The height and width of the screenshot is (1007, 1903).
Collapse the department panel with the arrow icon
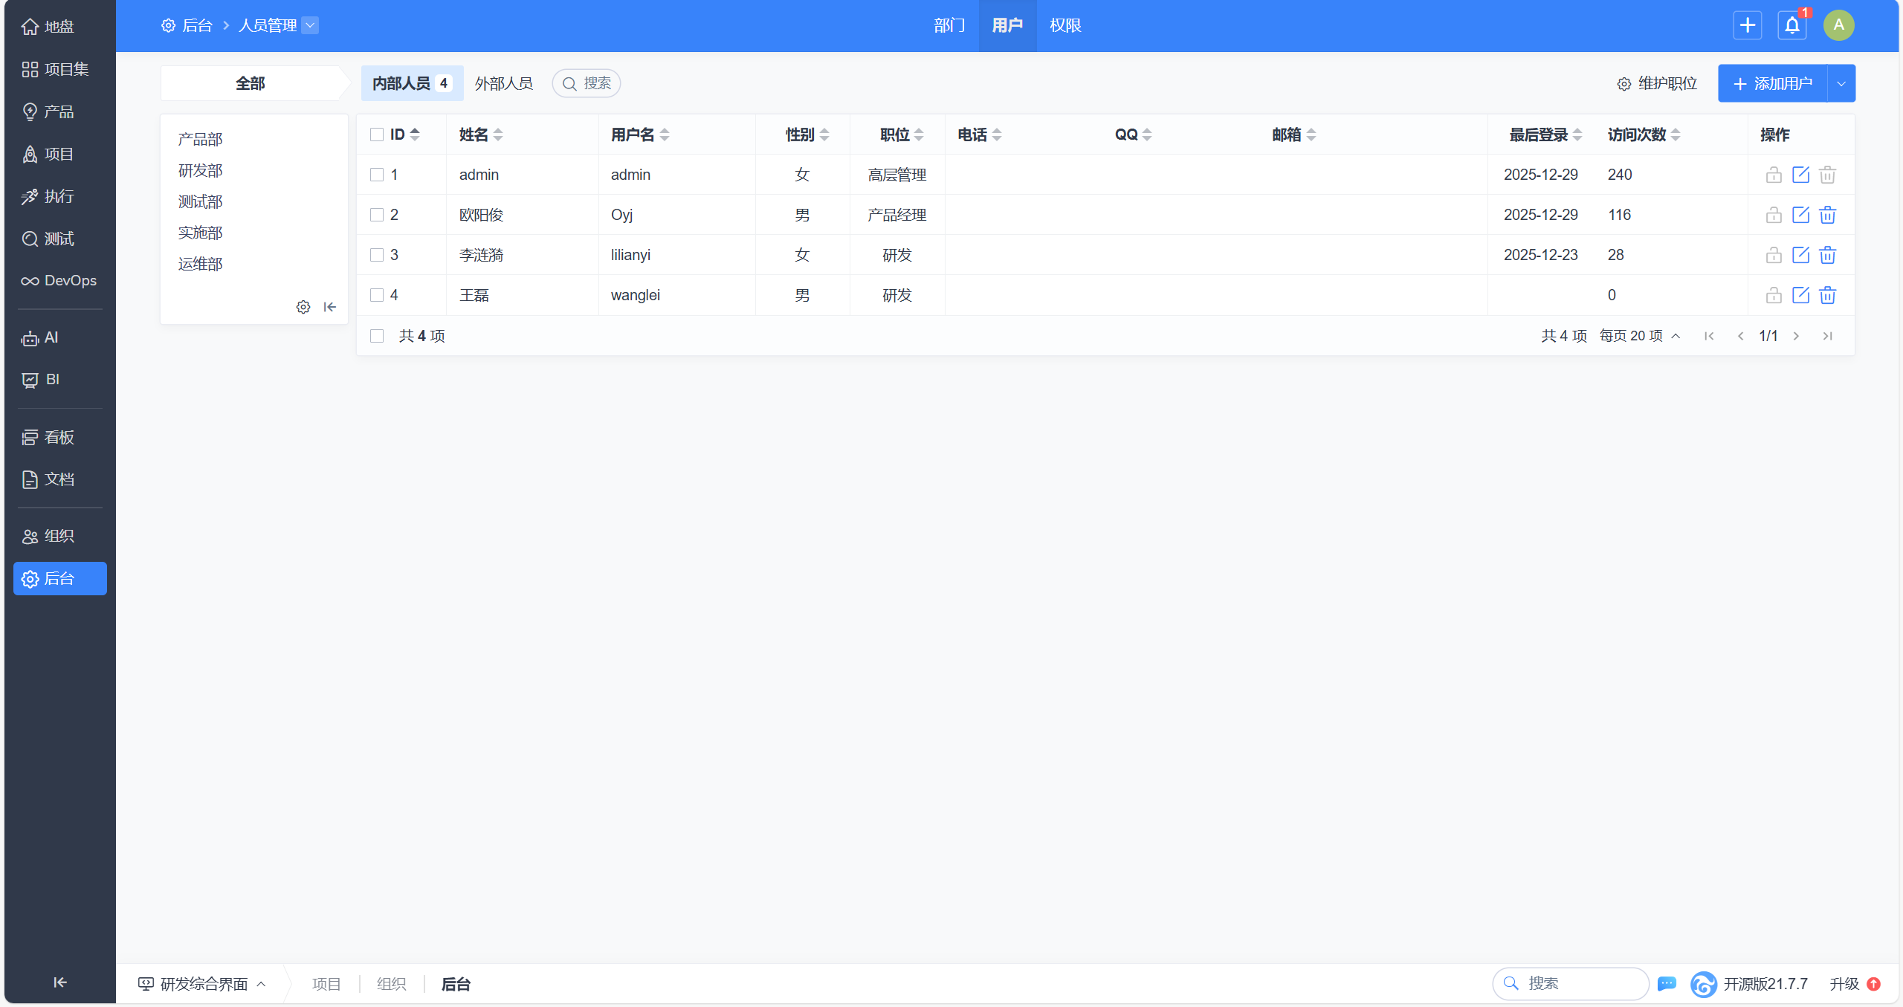tap(330, 307)
